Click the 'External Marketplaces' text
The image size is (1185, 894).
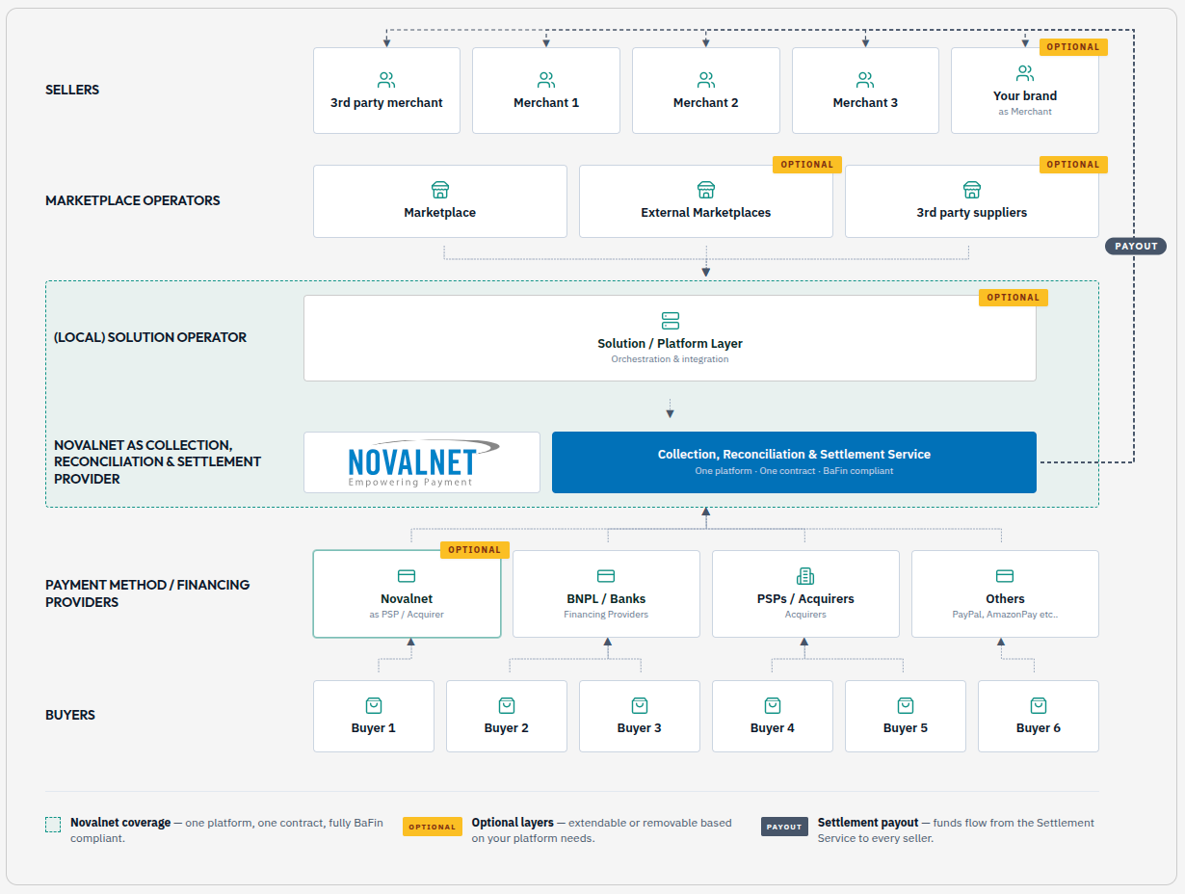pos(706,212)
